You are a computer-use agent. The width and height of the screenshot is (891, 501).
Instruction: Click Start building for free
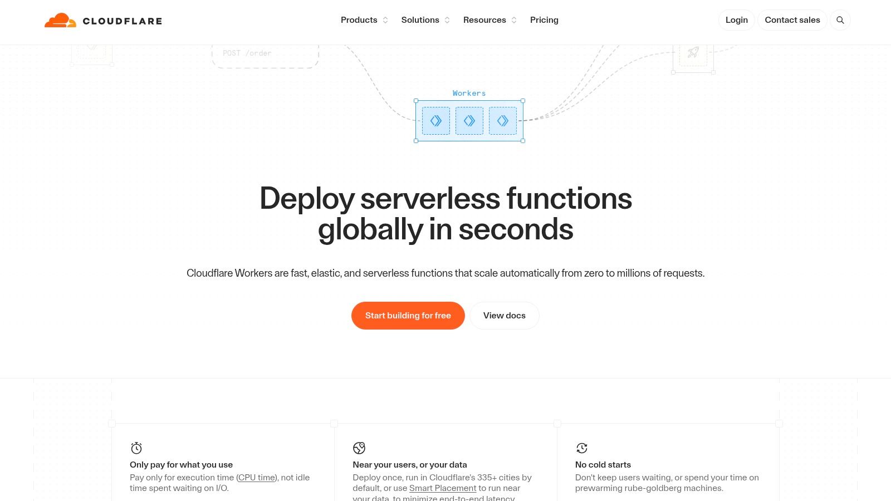tap(408, 316)
